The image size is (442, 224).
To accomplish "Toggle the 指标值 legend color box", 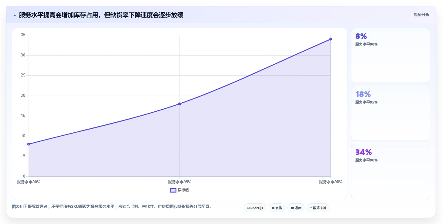I will pyautogui.click(x=173, y=190).
